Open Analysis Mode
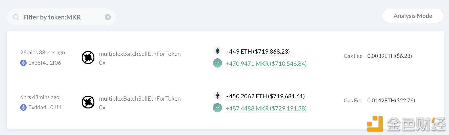 [x=413, y=16]
